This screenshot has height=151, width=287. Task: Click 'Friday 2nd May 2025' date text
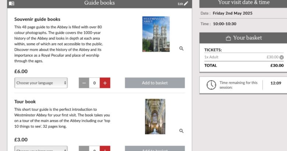point(233,13)
